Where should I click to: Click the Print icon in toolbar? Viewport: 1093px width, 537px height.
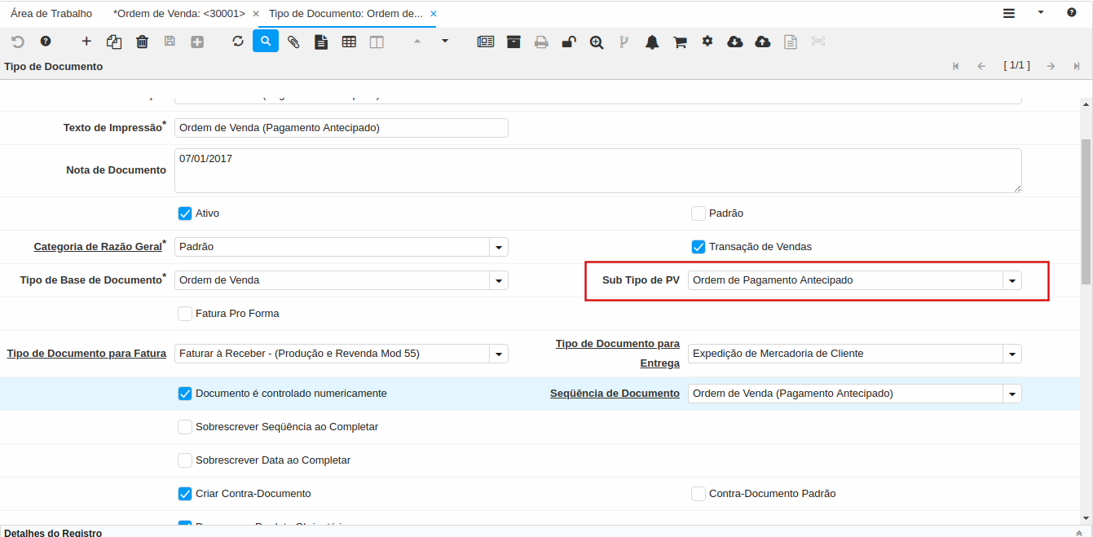[x=541, y=42]
